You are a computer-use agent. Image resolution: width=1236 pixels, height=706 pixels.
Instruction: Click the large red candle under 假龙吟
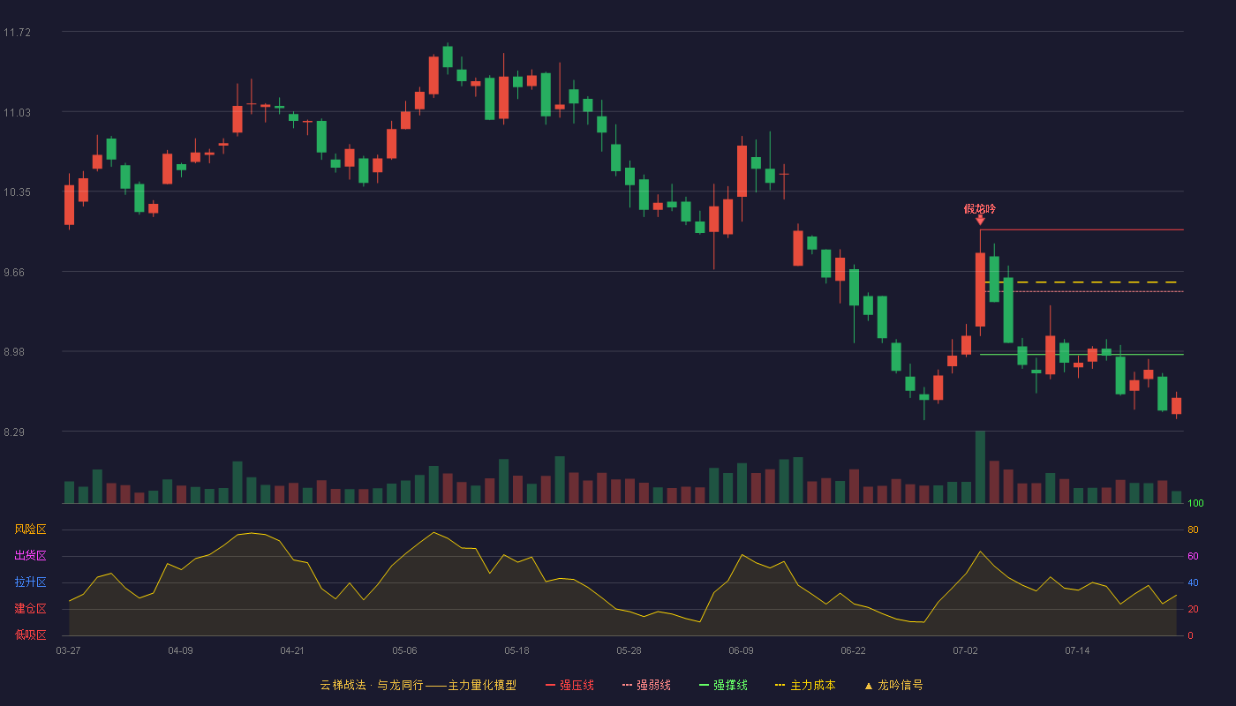pyautogui.click(x=980, y=289)
